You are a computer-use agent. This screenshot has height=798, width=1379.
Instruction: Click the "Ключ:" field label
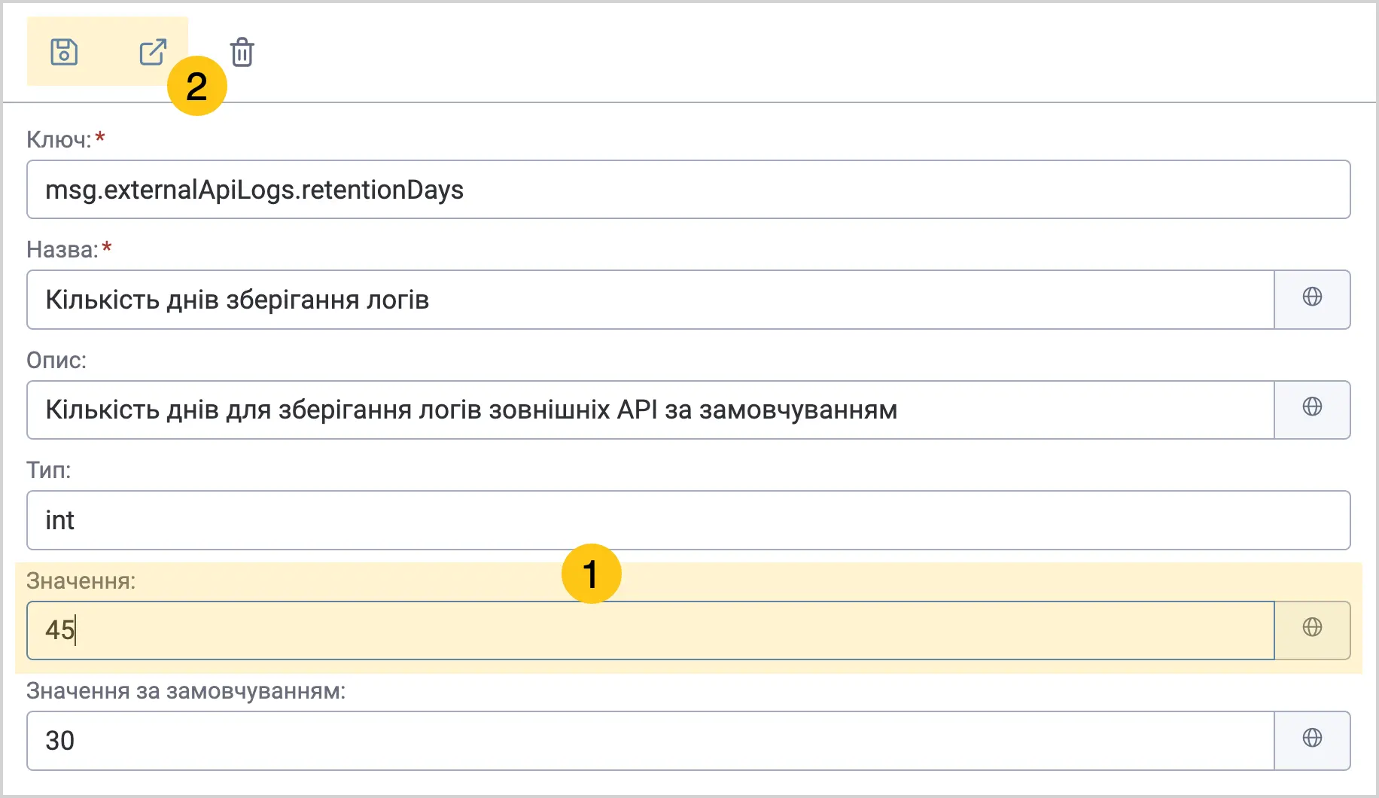(x=59, y=140)
